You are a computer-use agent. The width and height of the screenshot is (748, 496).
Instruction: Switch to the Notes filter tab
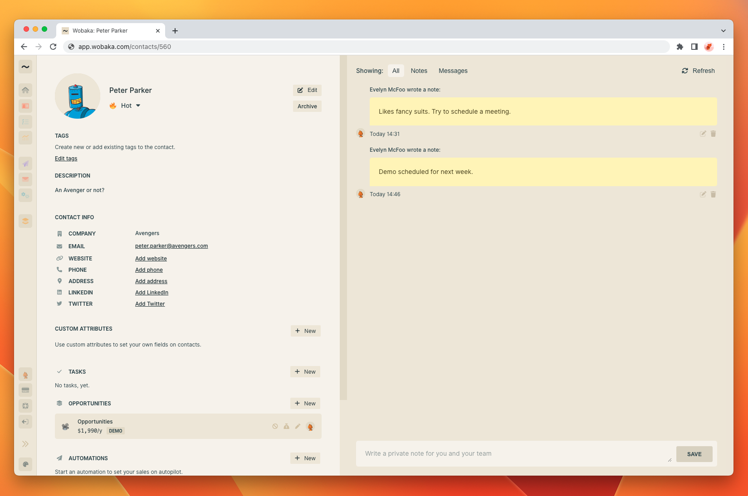[x=419, y=71]
